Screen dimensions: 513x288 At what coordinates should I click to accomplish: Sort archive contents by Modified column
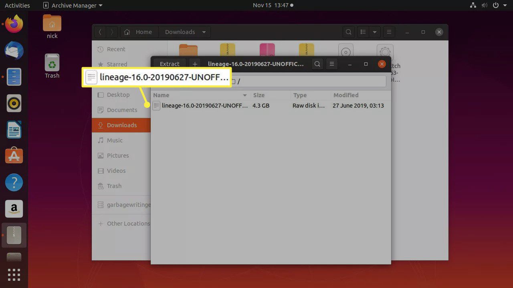360,95
